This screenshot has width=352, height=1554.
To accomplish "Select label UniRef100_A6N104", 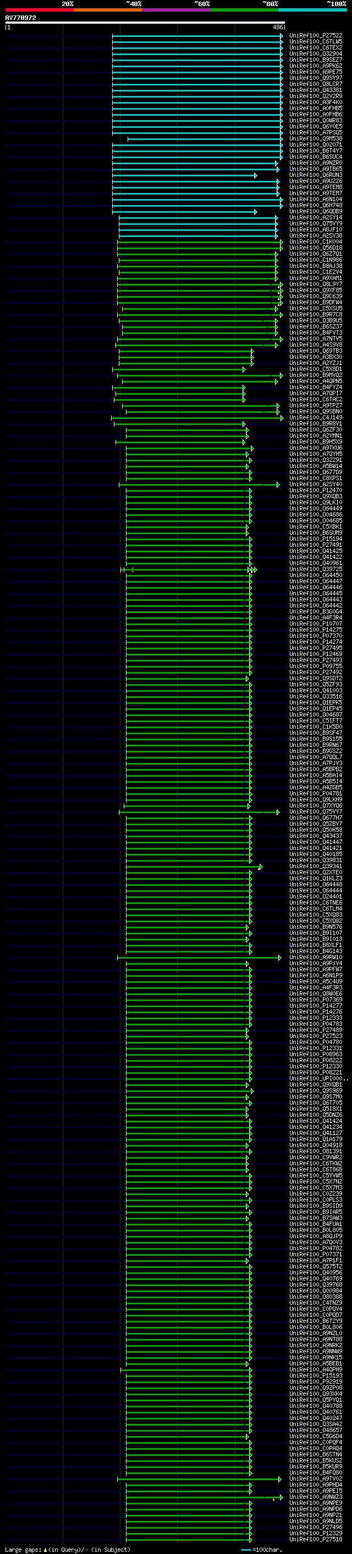I will 316,199.
